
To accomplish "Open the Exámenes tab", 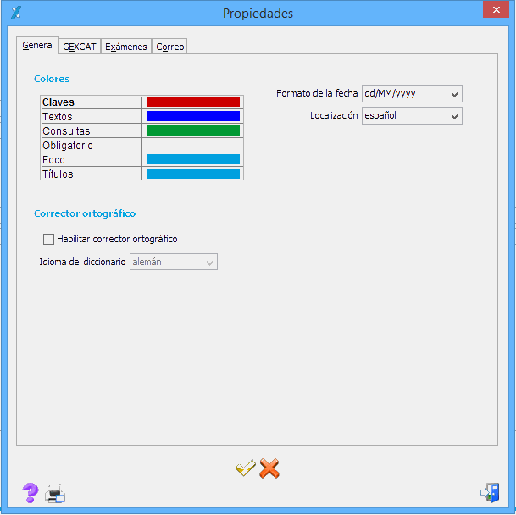I will (x=126, y=47).
